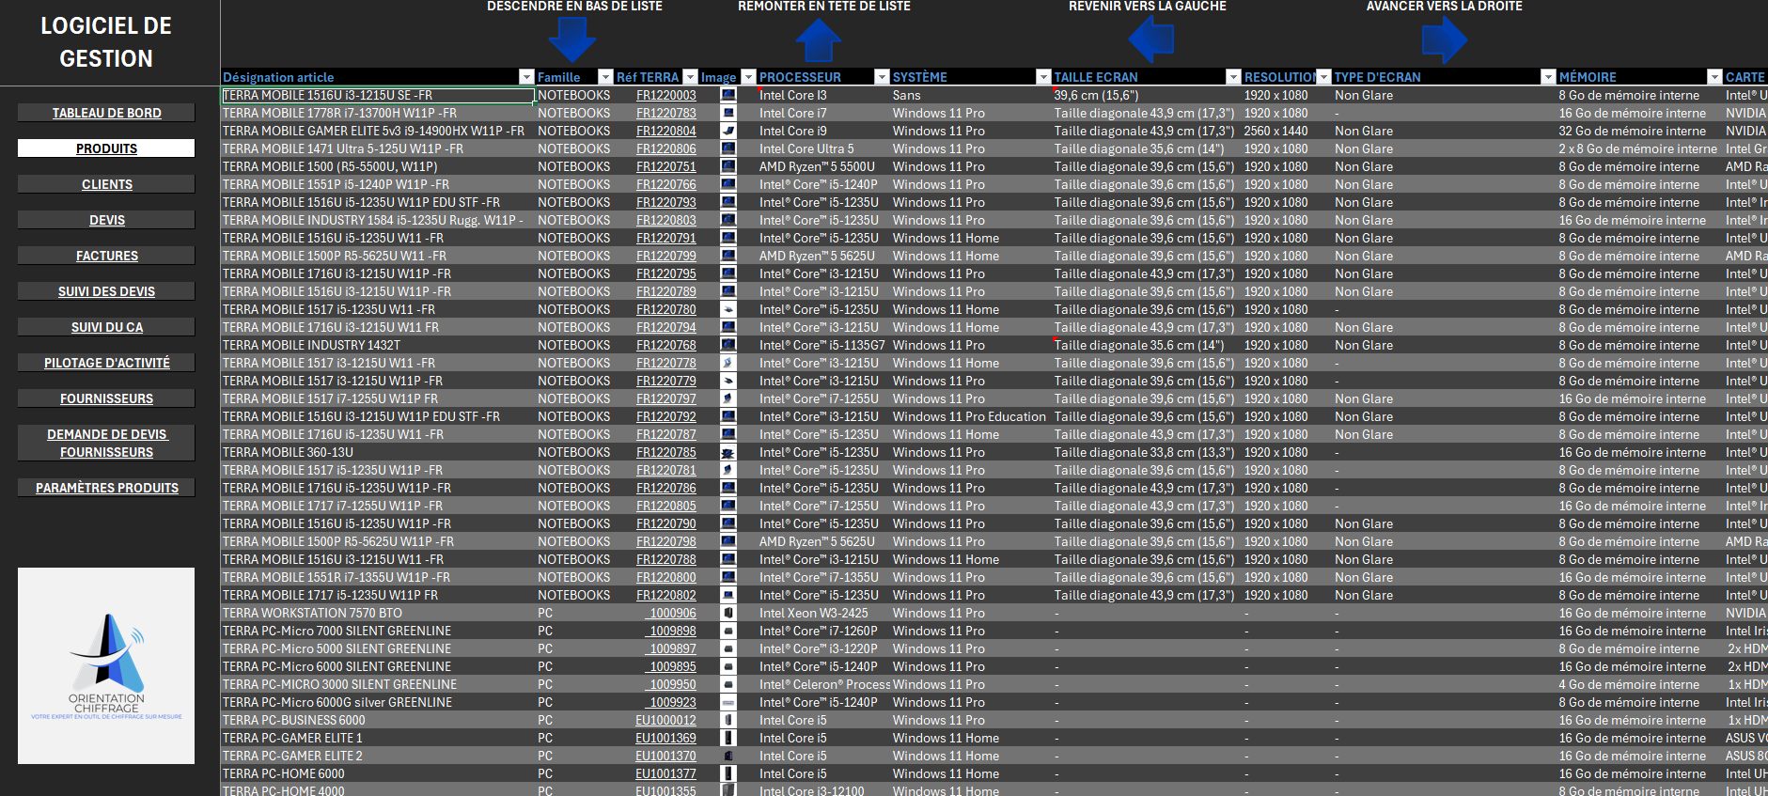The height and width of the screenshot is (796, 1768).
Task: Select cell TERRA MOBILE 1778R i7-13700H W11P -FR
Action: pos(378,113)
